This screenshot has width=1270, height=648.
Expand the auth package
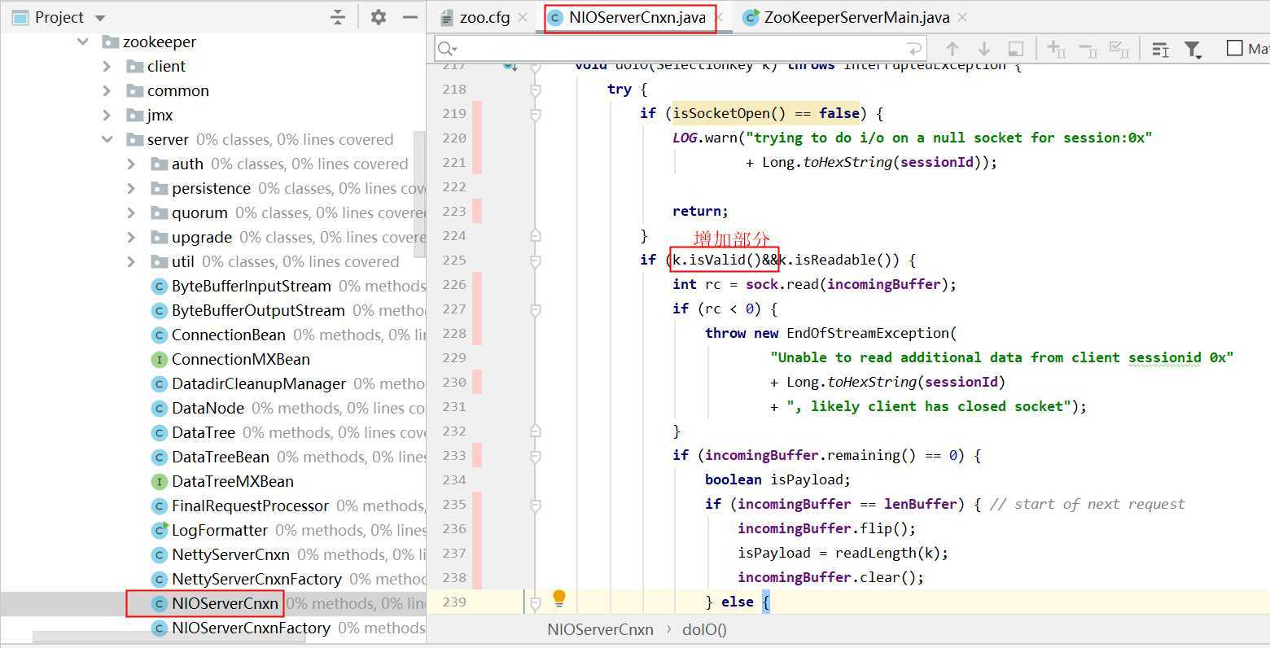point(131,164)
